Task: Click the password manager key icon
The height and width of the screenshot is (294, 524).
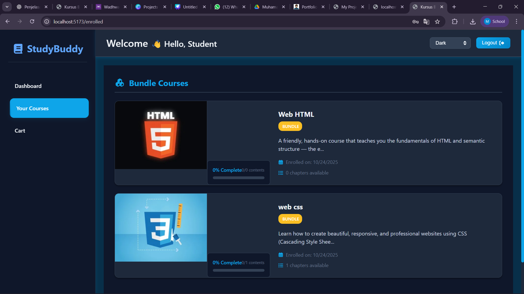Action: coord(415,22)
